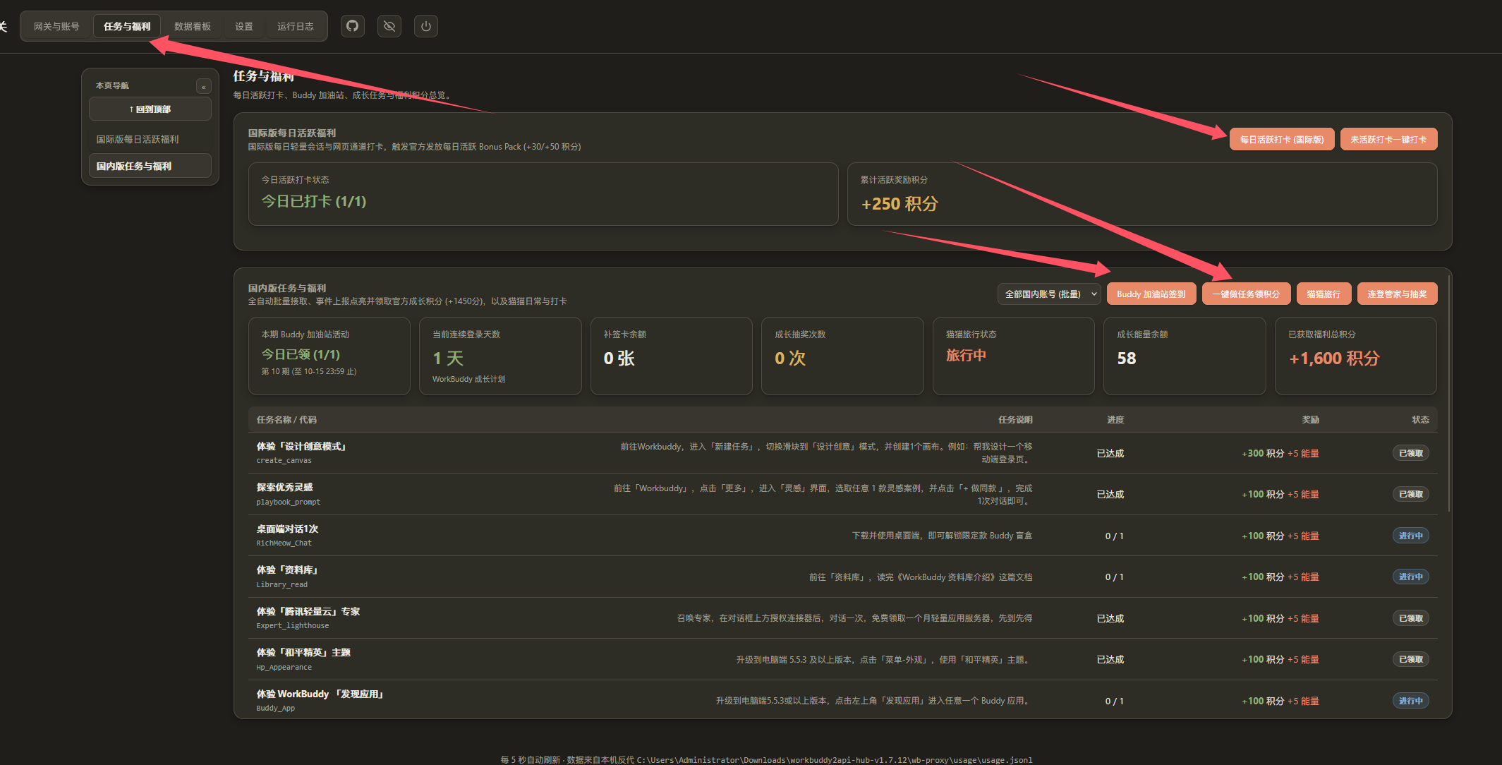Click 每日活跃打卡 (国际版) button
Viewport: 1502px width, 765px height.
click(1282, 140)
